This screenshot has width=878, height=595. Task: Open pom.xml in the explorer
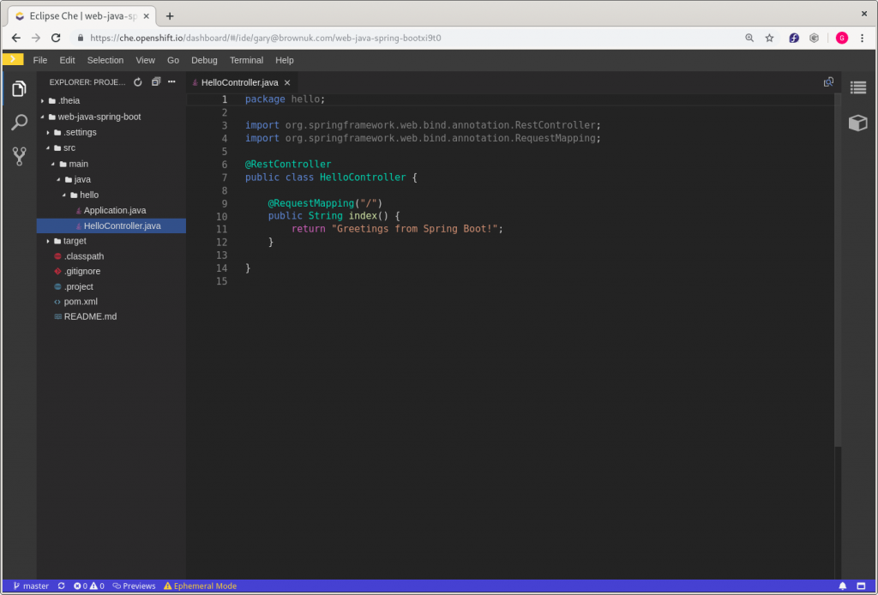coord(81,302)
